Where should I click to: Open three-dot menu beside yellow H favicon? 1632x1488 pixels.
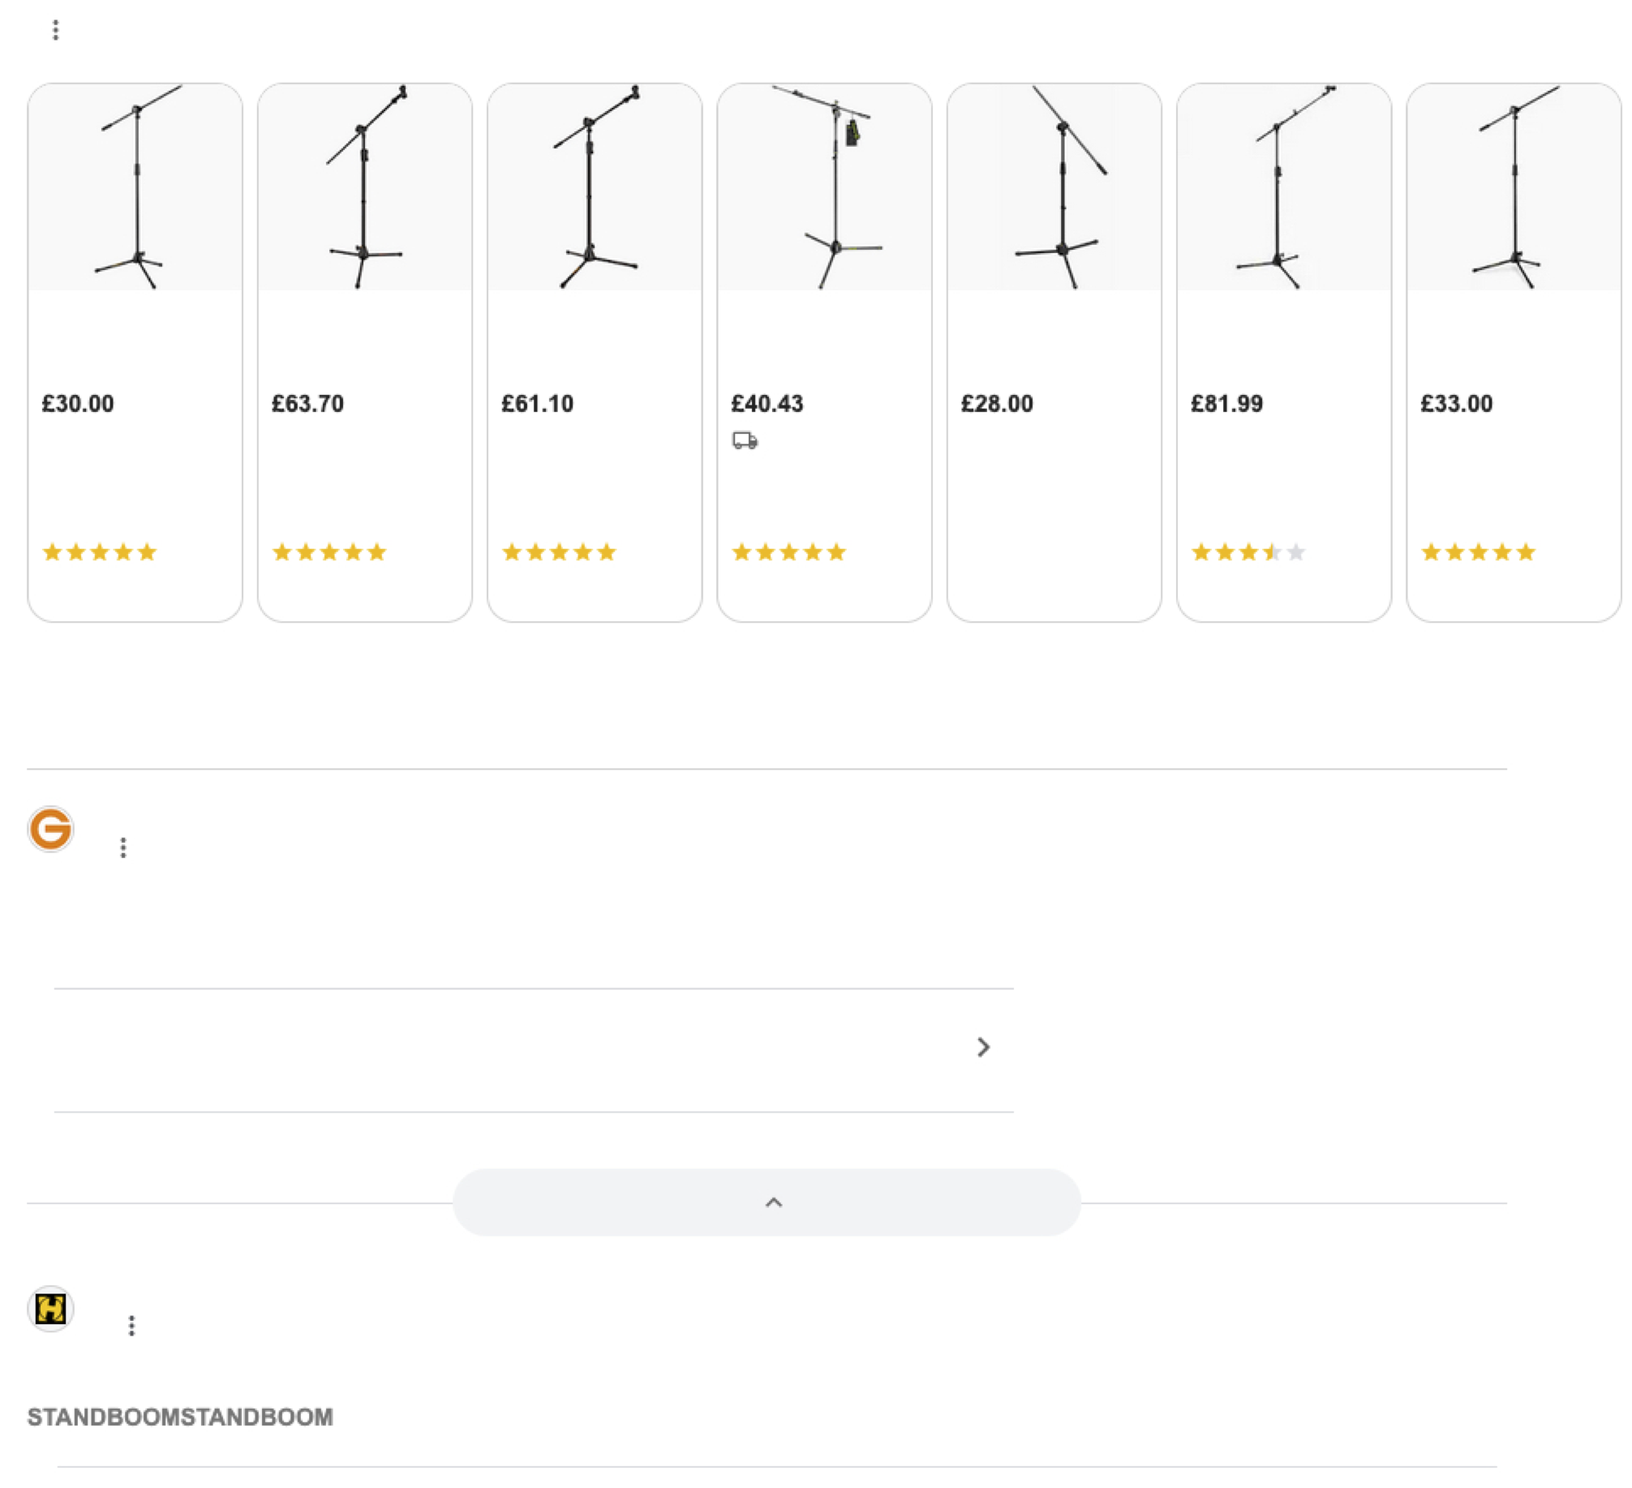[131, 1326]
